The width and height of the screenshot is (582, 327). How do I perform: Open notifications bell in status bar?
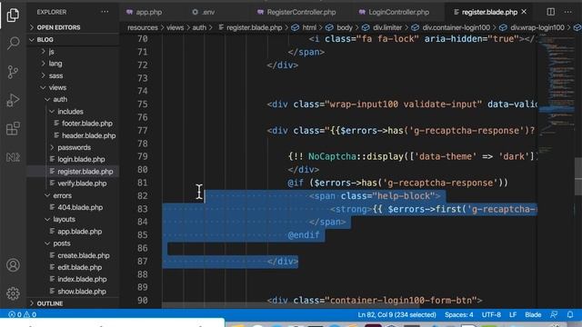tap(570, 314)
